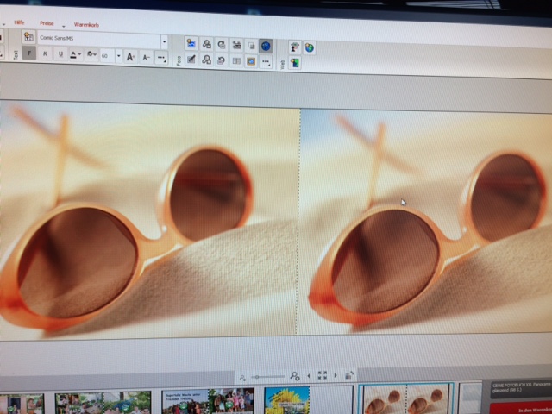Viewport: 552px width, 414px height.
Task: Expand more photo options
Action: point(266,62)
